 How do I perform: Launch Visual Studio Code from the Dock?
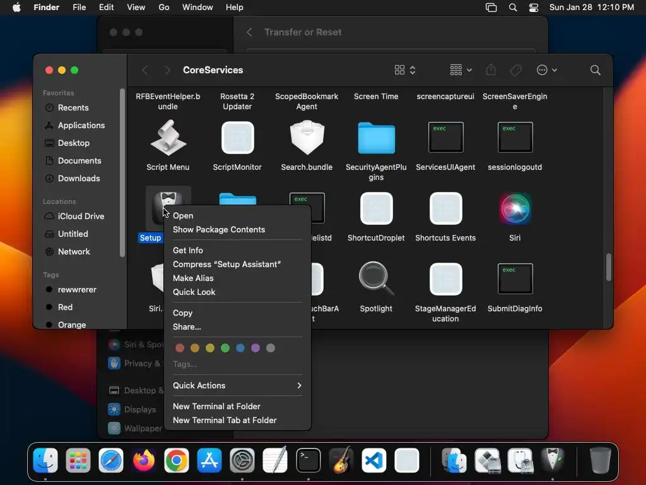(x=373, y=460)
